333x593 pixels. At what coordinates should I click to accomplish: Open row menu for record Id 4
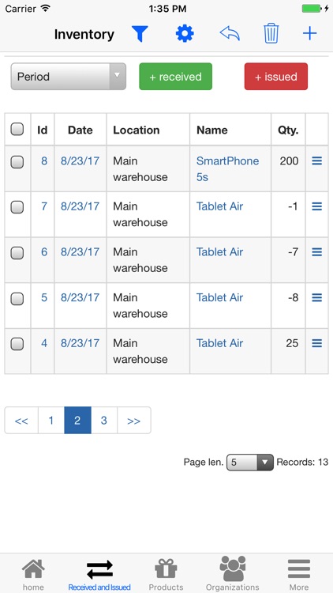click(316, 343)
